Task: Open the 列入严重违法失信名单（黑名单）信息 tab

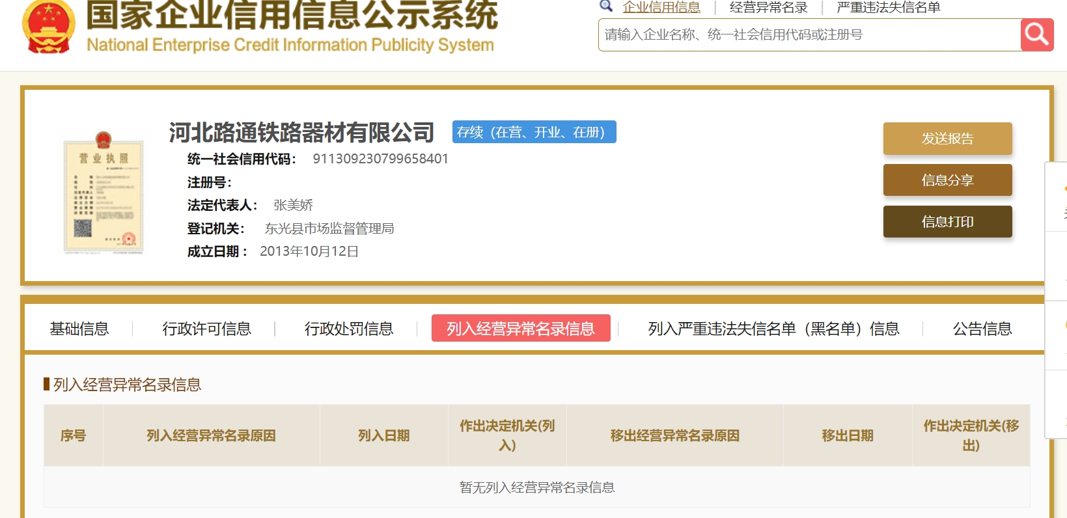Action: [x=773, y=329]
